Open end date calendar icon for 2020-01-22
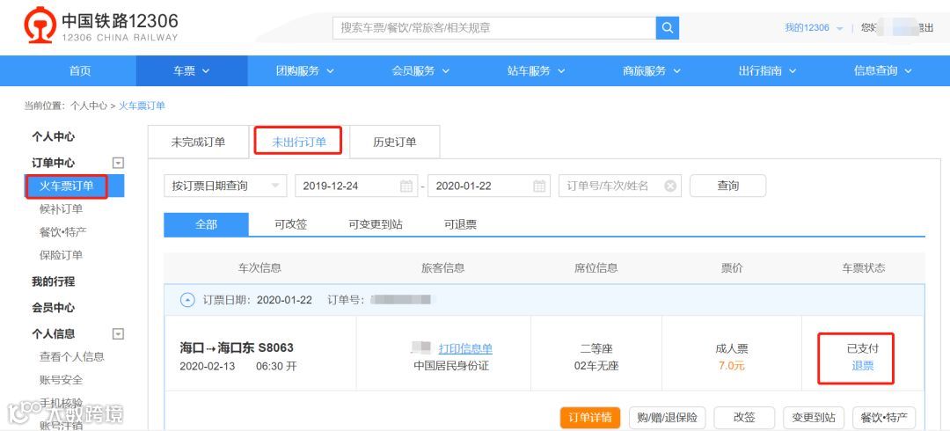The image size is (950, 431). coord(538,186)
